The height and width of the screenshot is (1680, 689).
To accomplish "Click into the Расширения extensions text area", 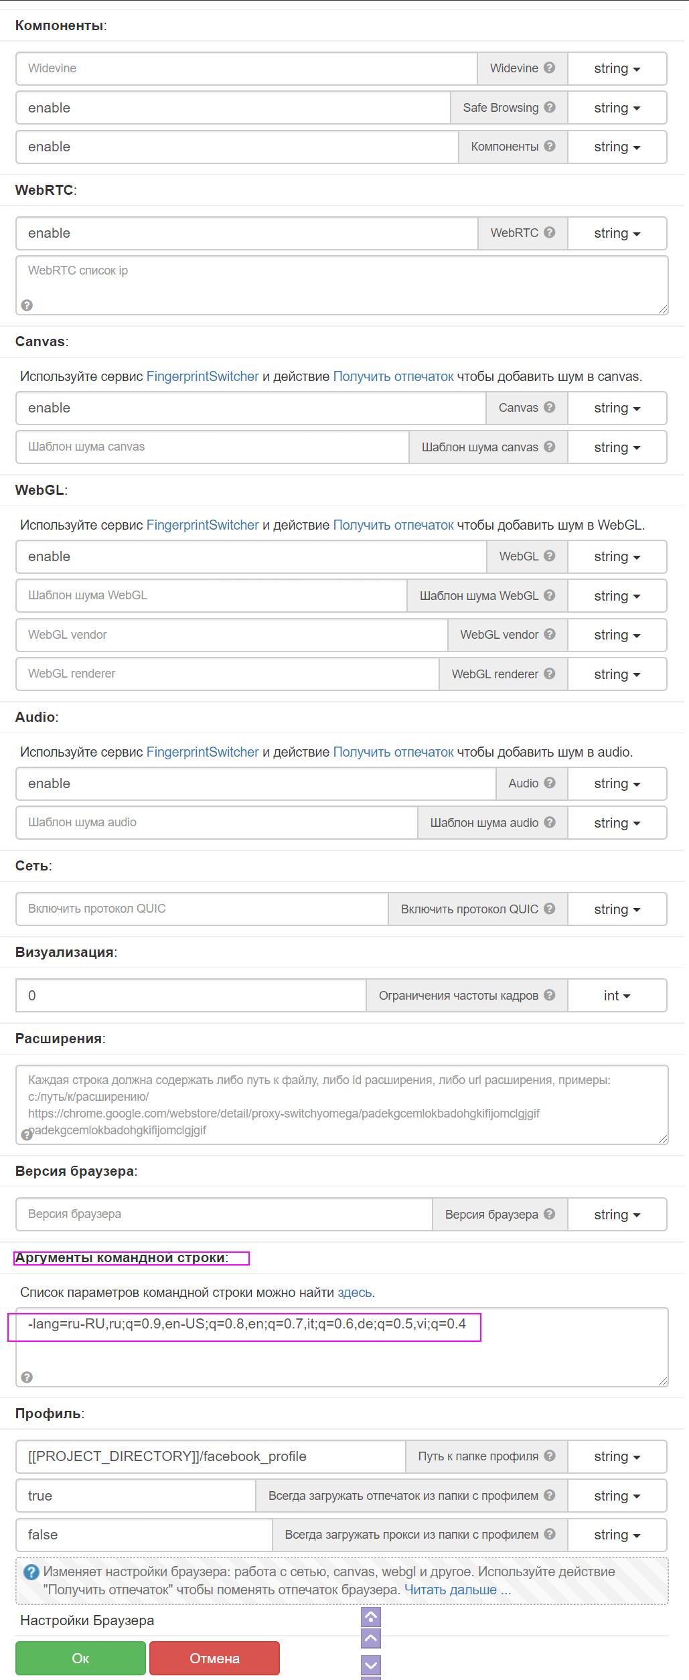I will 341,1105.
